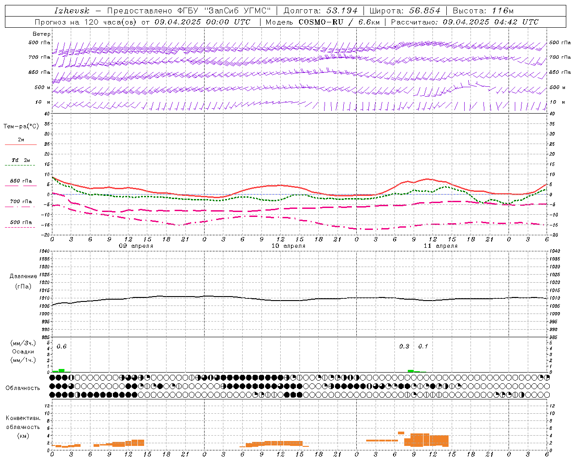The height and width of the screenshot is (458, 573).
Task: Click the Давление pressure panel label
Action: point(23,276)
